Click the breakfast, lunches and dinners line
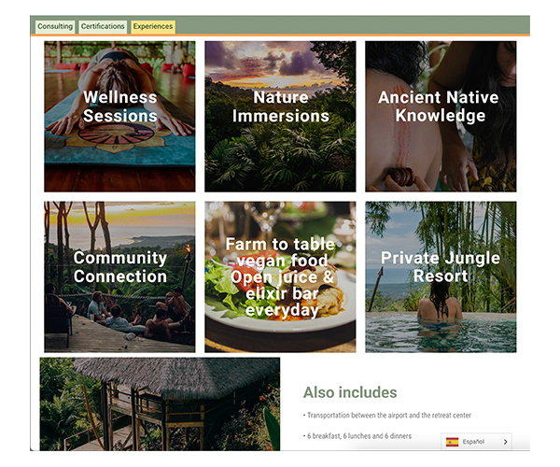 click(x=357, y=436)
